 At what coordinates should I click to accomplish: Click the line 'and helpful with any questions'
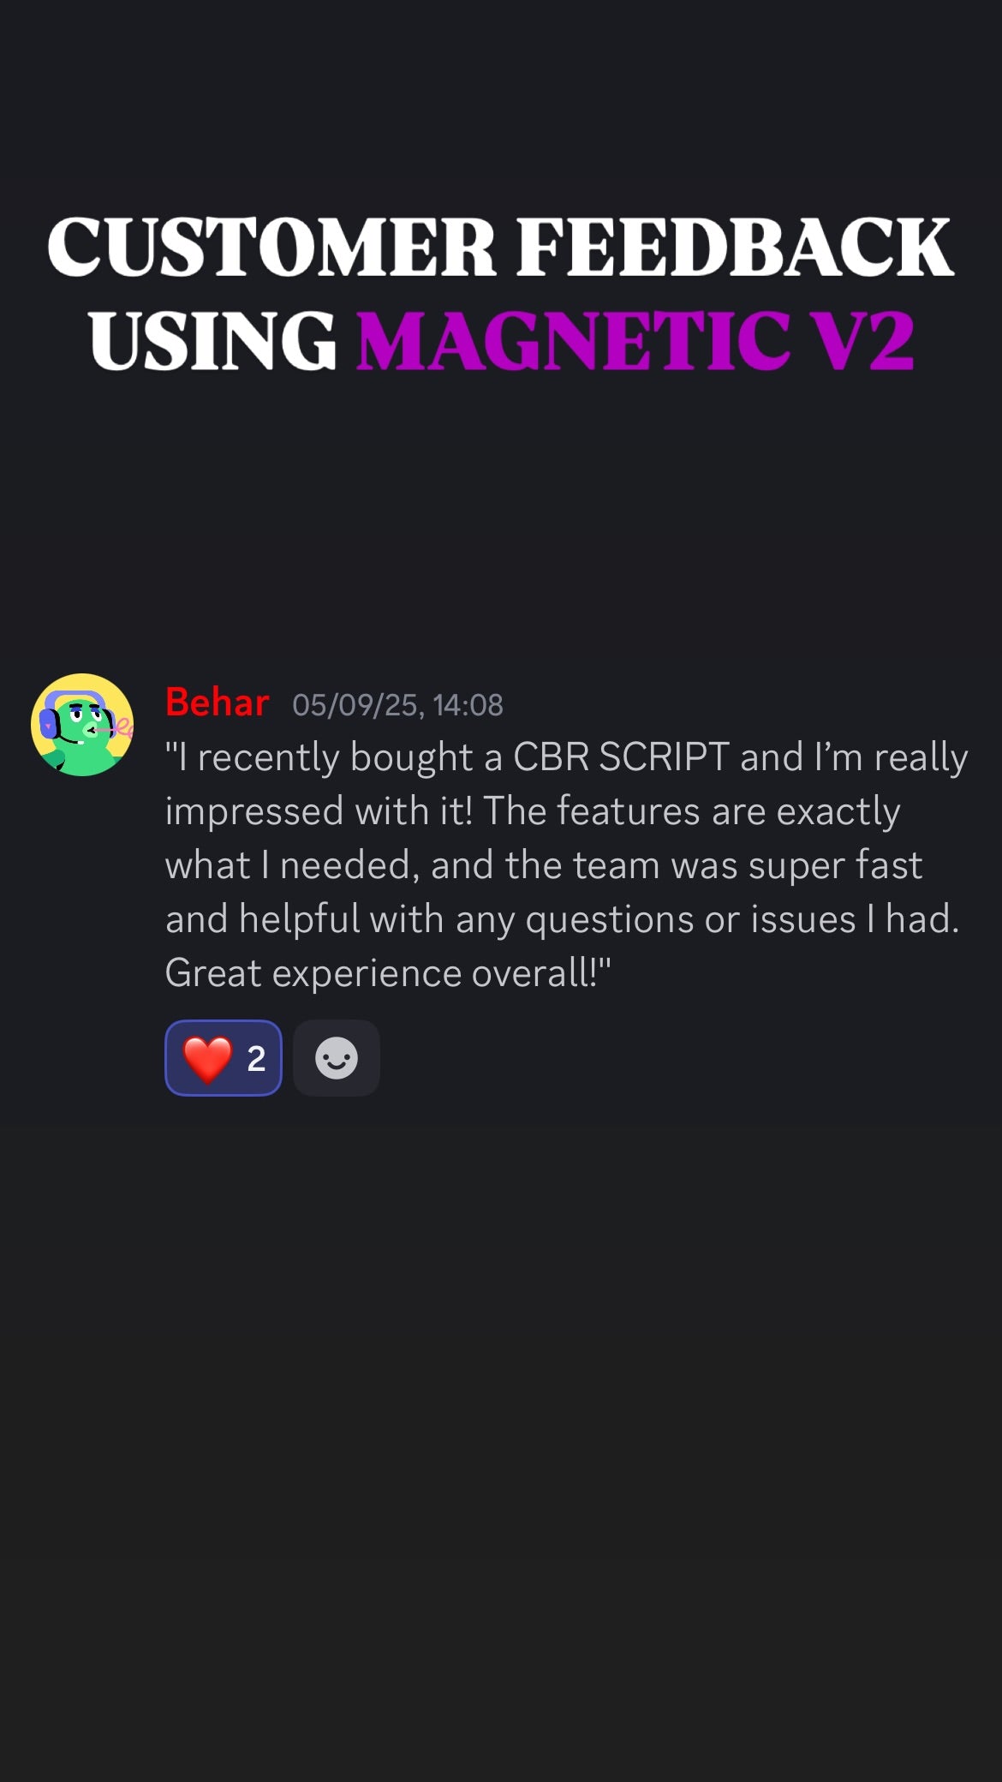[562, 919]
